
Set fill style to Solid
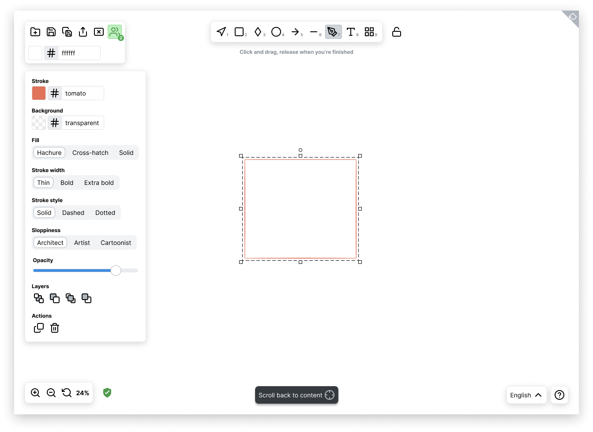click(x=126, y=152)
